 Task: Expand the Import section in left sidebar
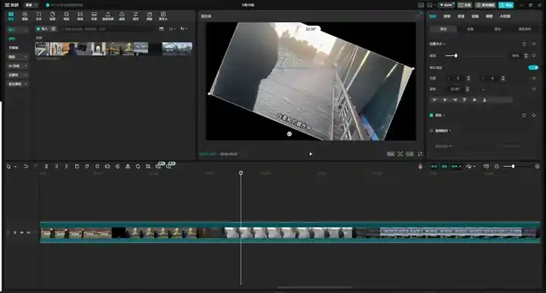17,30
